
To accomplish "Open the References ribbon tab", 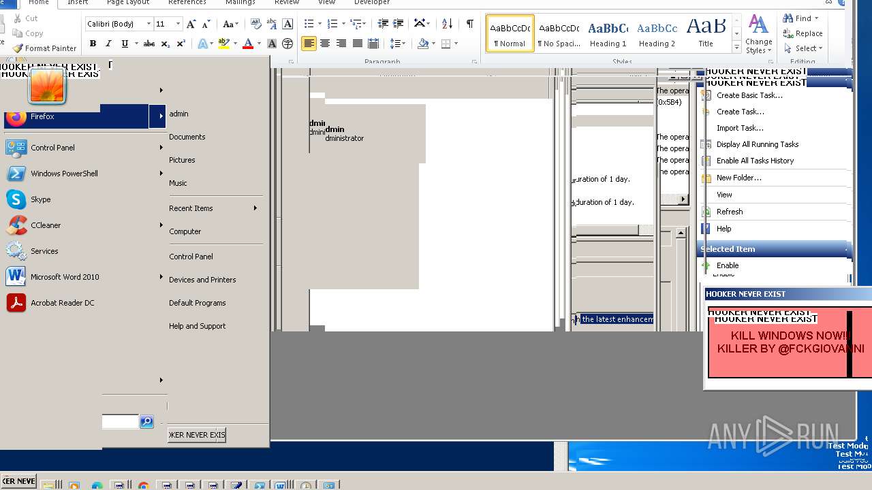I will 187,3.
